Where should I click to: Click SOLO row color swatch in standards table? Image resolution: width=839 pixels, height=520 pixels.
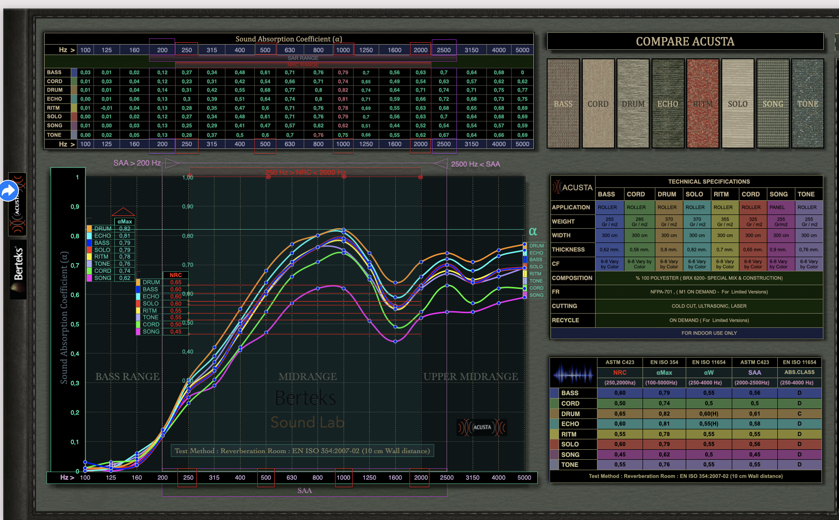tap(554, 444)
